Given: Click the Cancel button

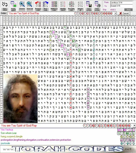Looking at the screenshot, I should point(124,13).
